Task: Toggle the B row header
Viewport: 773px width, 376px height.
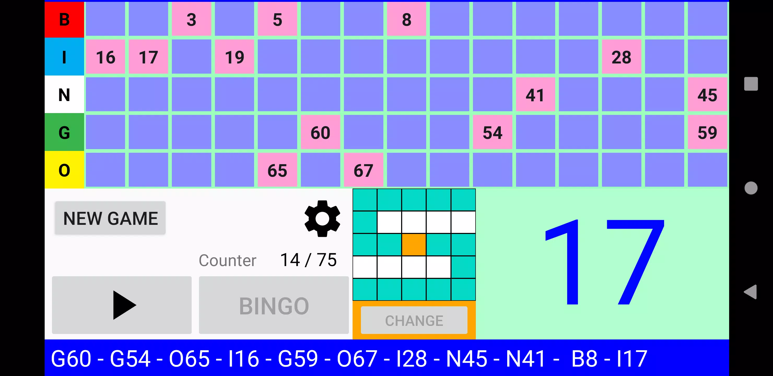Action: pyautogui.click(x=65, y=19)
